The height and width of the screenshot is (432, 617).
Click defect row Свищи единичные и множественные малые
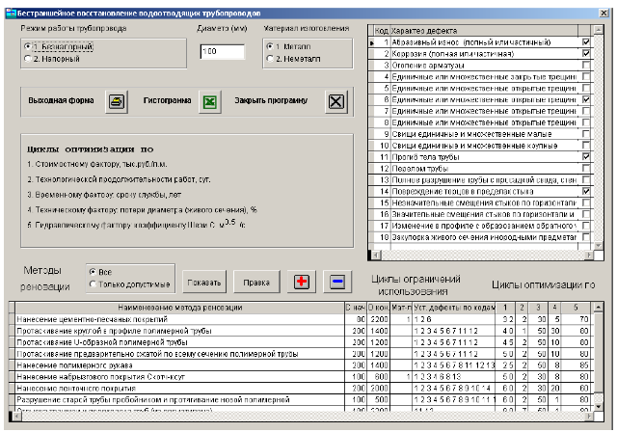(471, 134)
